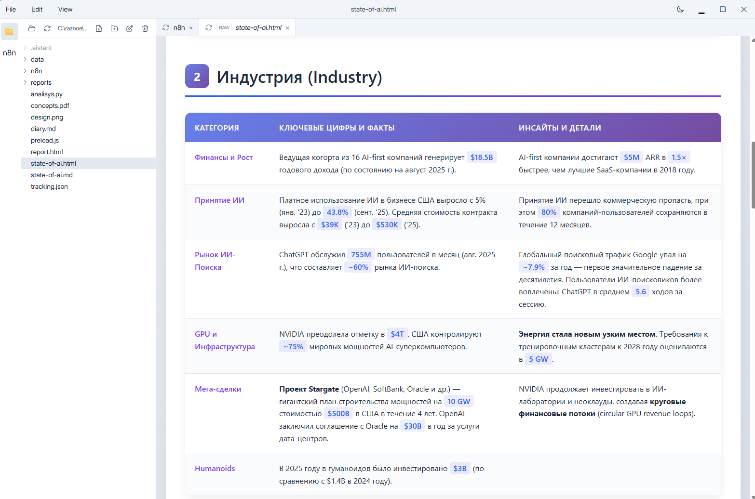
Task: Click КЛЮЧЕВЫЕ ЦИФРЫ И ФАКТЫ column header
Action: click(337, 128)
